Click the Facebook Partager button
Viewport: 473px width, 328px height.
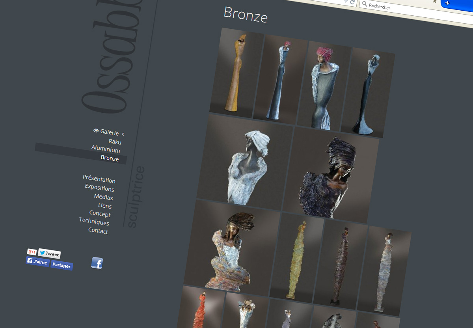pyautogui.click(x=61, y=265)
